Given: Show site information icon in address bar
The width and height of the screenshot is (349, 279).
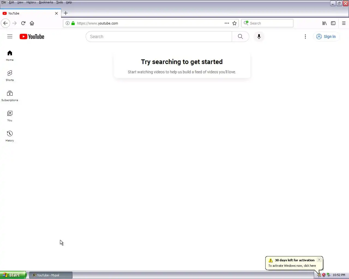Looking at the screenshot, I should tap(68, 23).
